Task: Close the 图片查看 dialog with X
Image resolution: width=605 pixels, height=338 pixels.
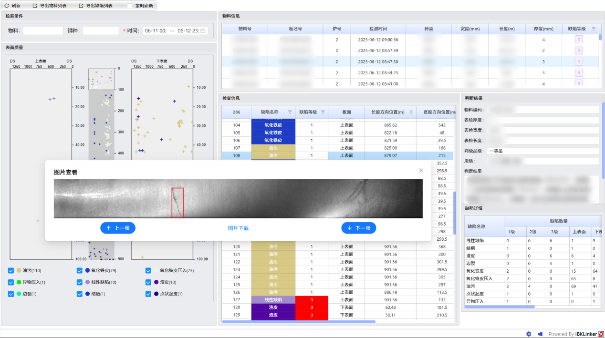Action: (421, 170)
